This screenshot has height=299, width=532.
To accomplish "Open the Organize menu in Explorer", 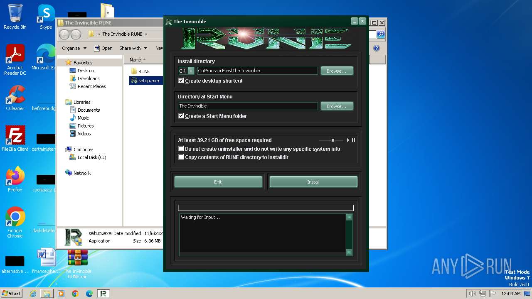I will click(x=74, y=48).
